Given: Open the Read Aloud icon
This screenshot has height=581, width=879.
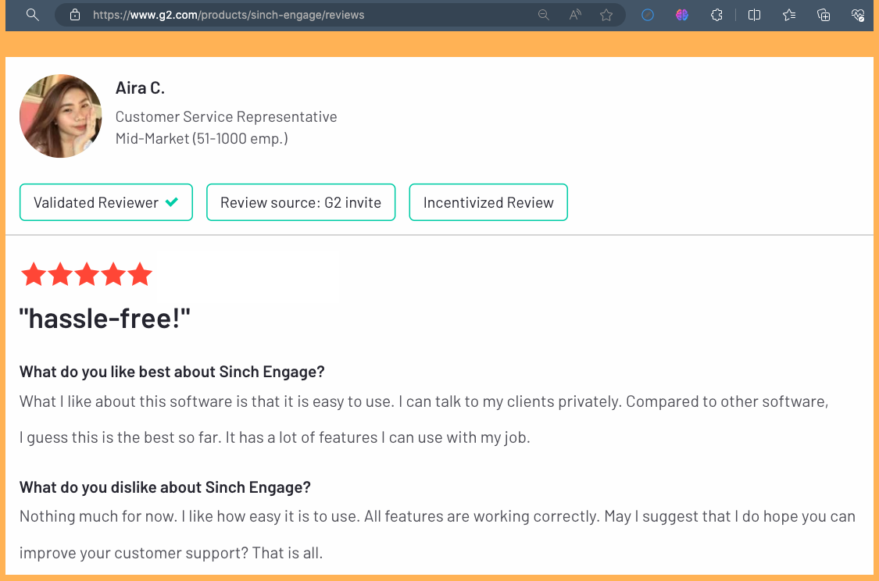Looking at the screenshot, I should 574,15.
